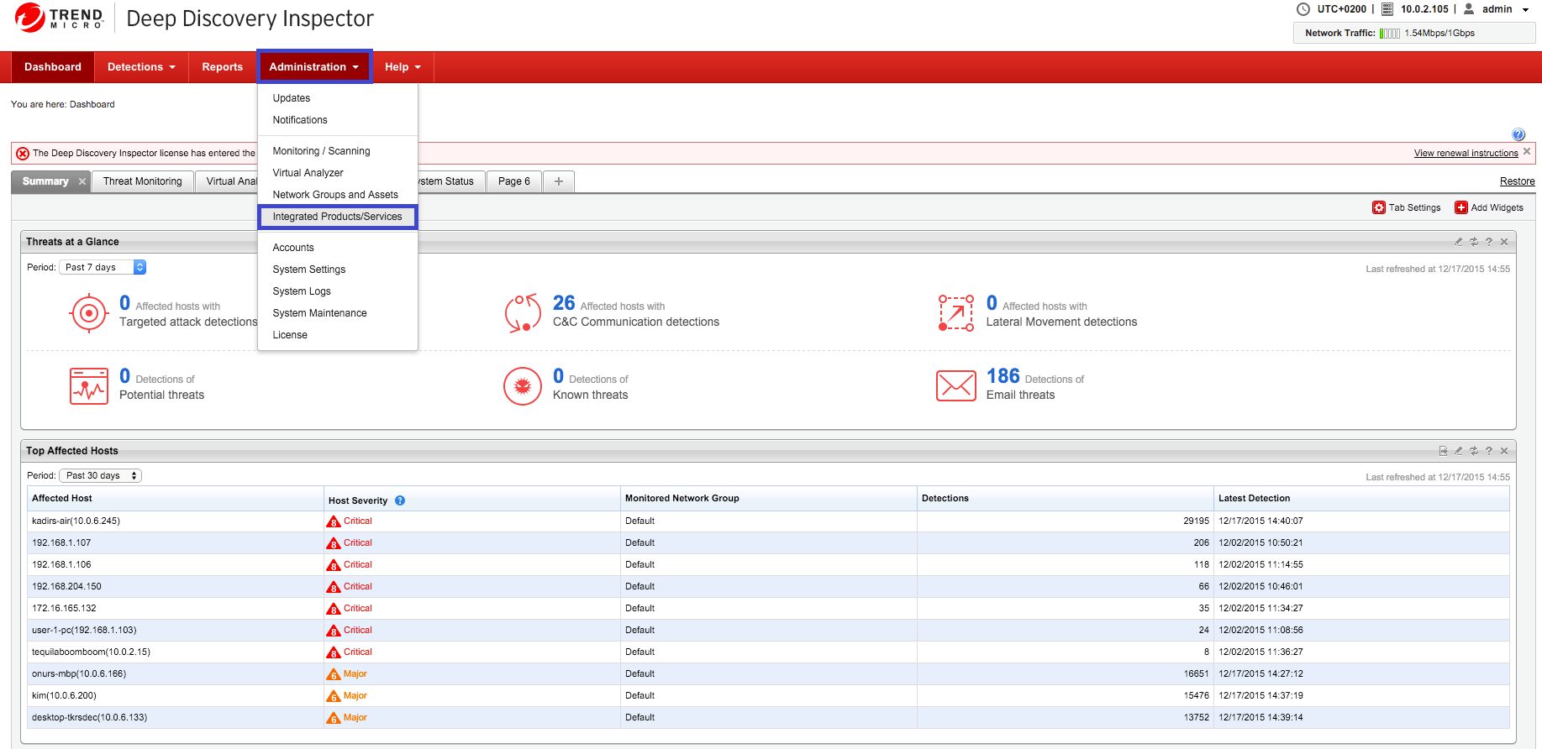The height and width of the screenshot is (749, 1542).
Task: Open the Threats period Past 7 days dropdown
Action: click(x=103, y=267)
